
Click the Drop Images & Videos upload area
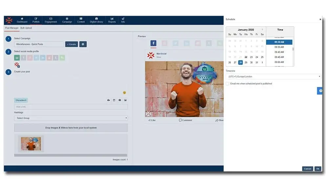coord(71,127)
